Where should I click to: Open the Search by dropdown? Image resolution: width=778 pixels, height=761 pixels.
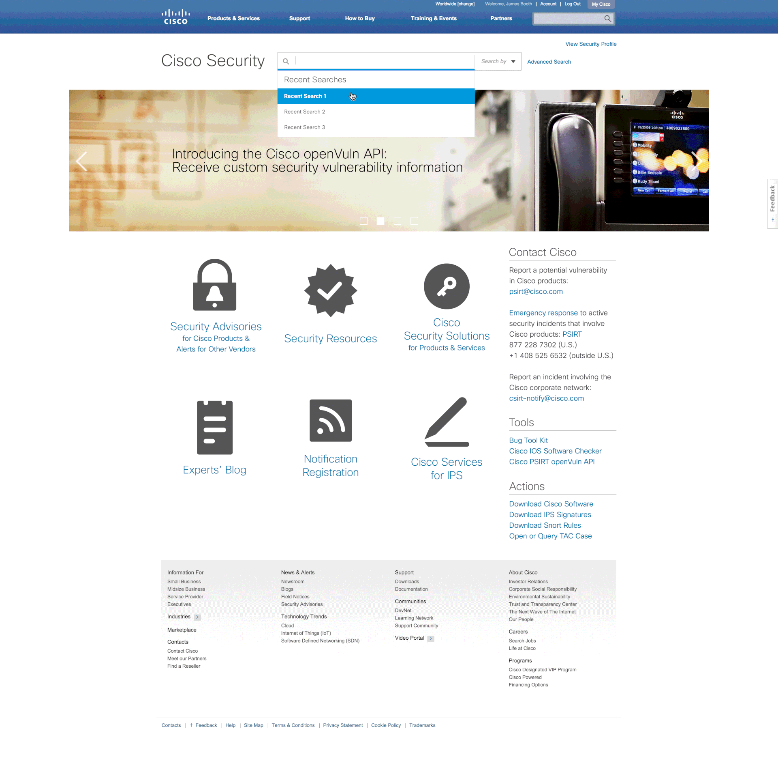point(498,61)
